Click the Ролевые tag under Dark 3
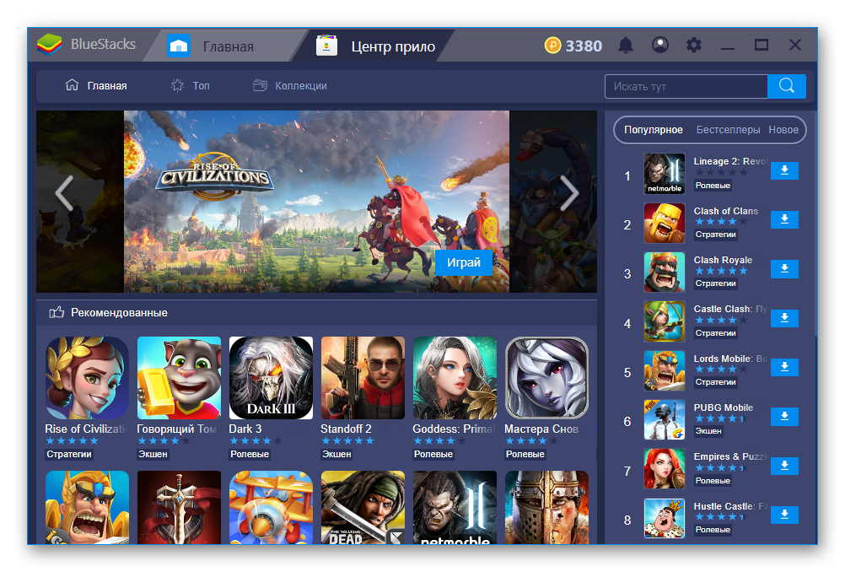Screen dimensions: 845x572 point(250,454)
